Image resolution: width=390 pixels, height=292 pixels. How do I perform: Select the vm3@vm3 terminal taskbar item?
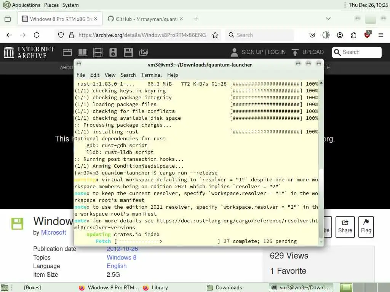coord(301,287)
